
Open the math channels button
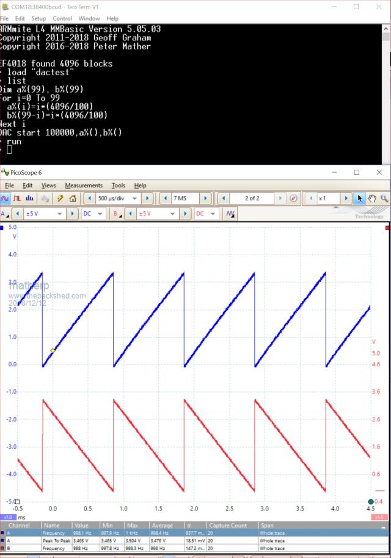click(230, 214)
